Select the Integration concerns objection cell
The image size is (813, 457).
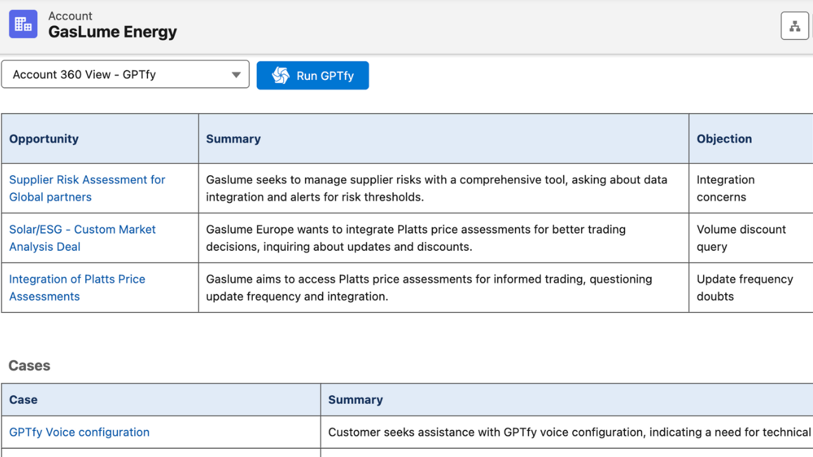coord(725,188)
